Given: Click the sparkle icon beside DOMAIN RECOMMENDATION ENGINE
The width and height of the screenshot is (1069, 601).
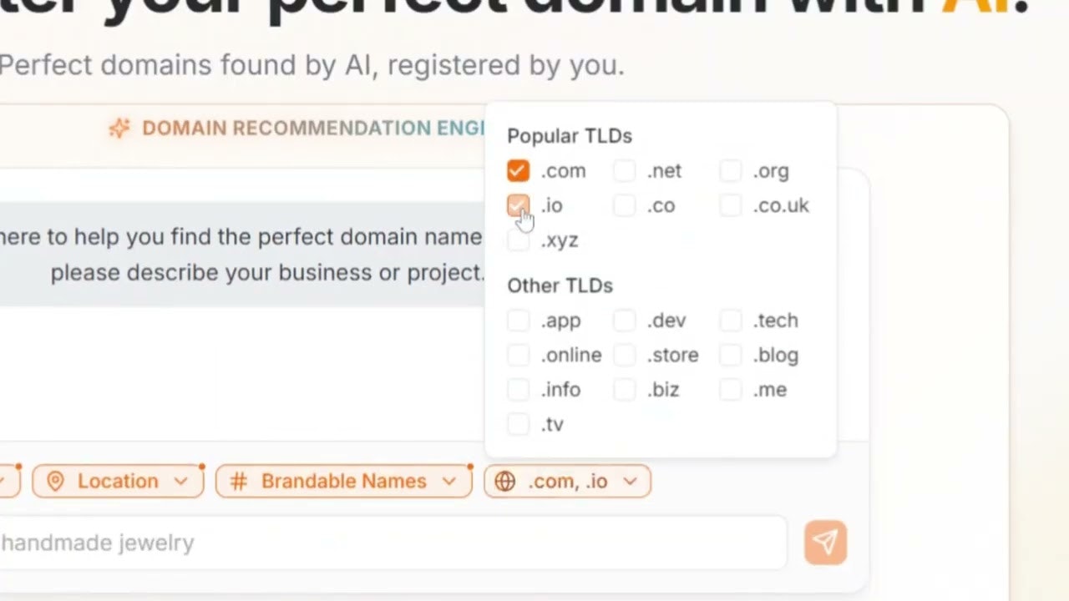Looking at the screenshot, I should pyautogui.click(x=119, y=128).
